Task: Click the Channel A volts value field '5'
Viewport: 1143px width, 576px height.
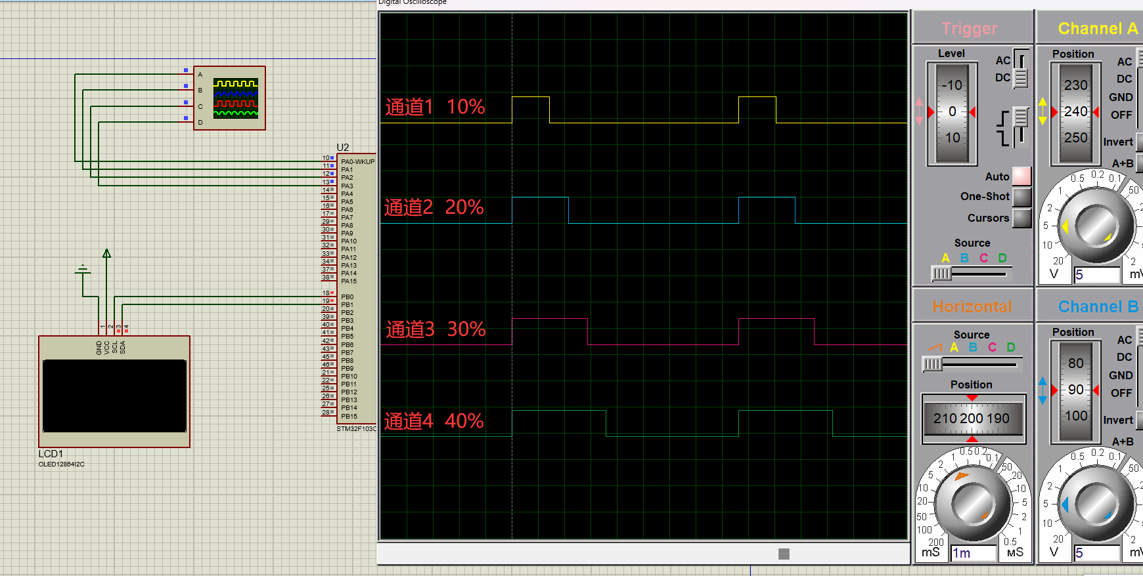Action: pos(1096,274)
